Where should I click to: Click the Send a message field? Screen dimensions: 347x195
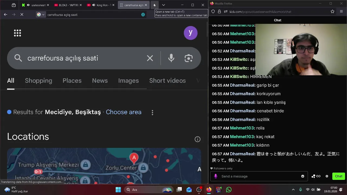(259, 176)
